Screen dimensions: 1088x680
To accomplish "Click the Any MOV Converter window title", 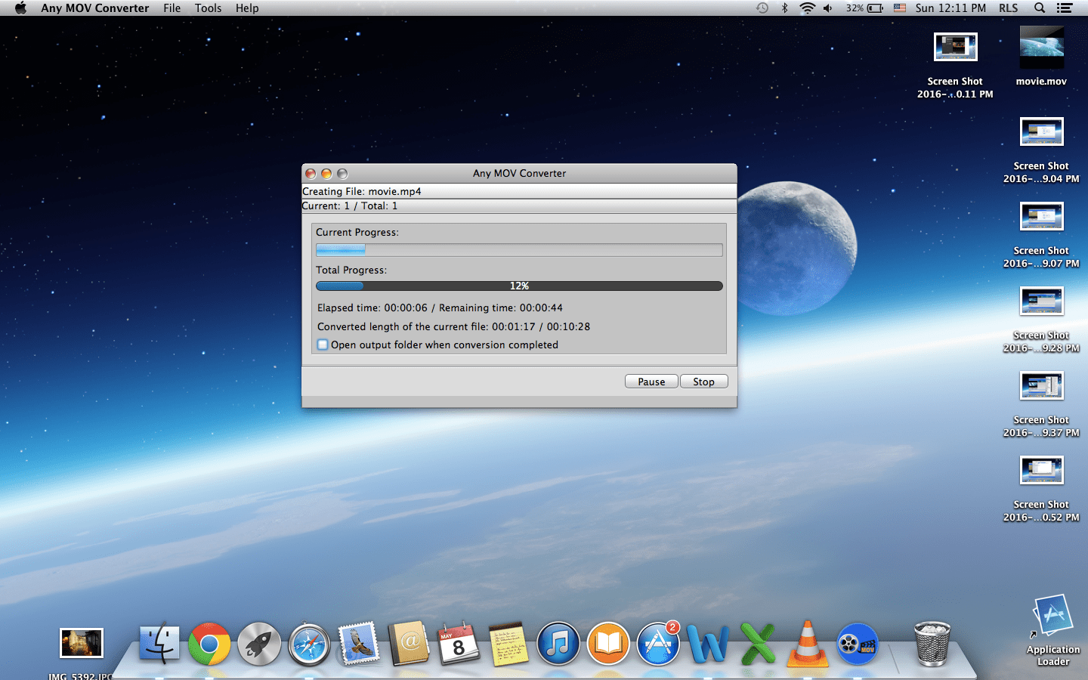I will tap(519, 173).
